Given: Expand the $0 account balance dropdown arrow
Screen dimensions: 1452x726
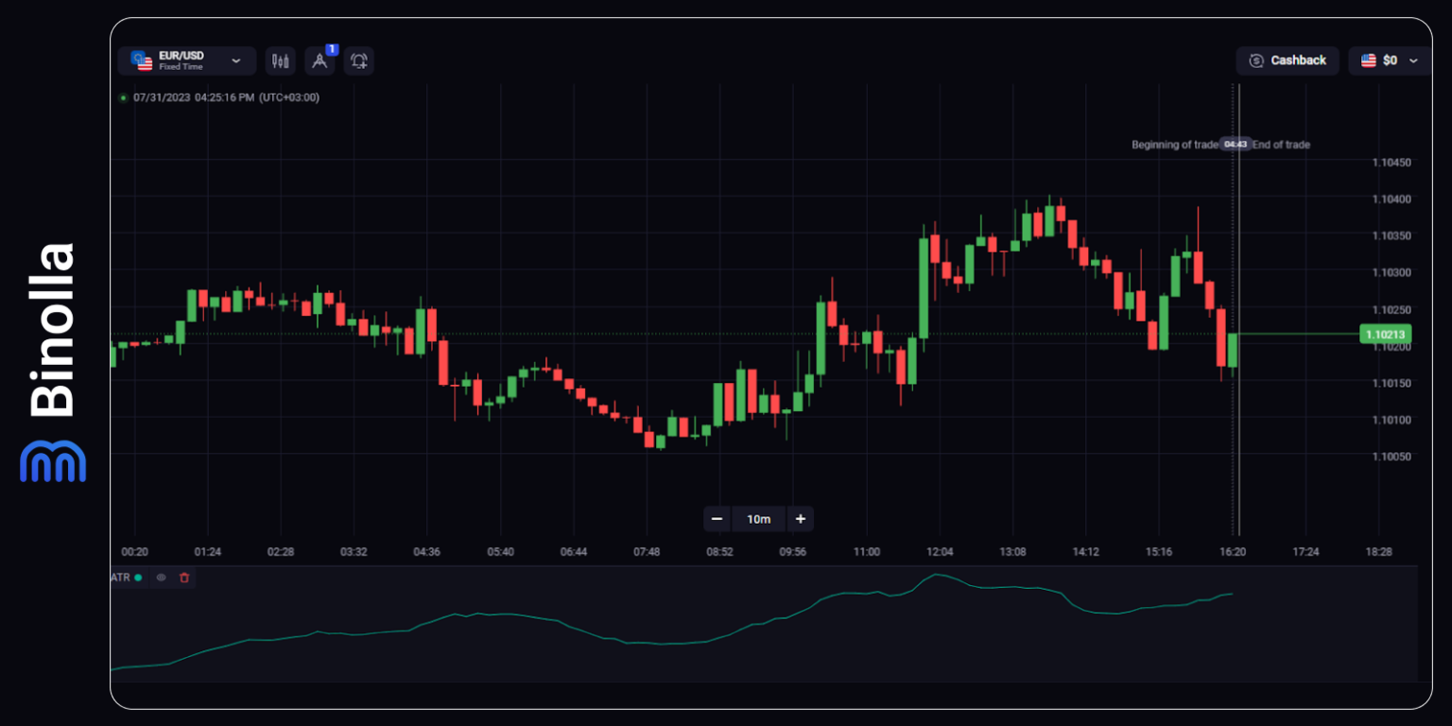Looking at the screenshot, I should pyautogui.click(x=1413, y=60).
